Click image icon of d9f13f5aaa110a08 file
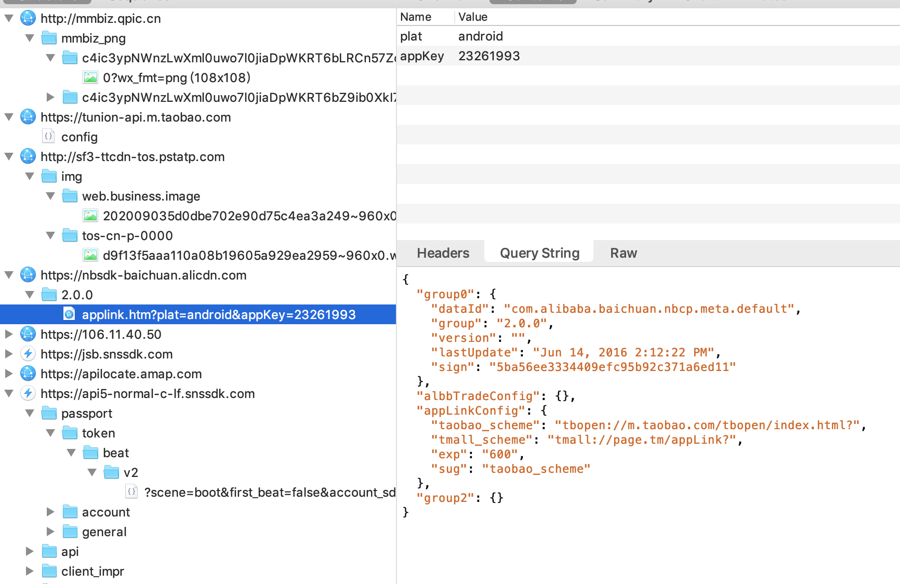Viewport: 900px width, 584px height. tap(90, 255)
